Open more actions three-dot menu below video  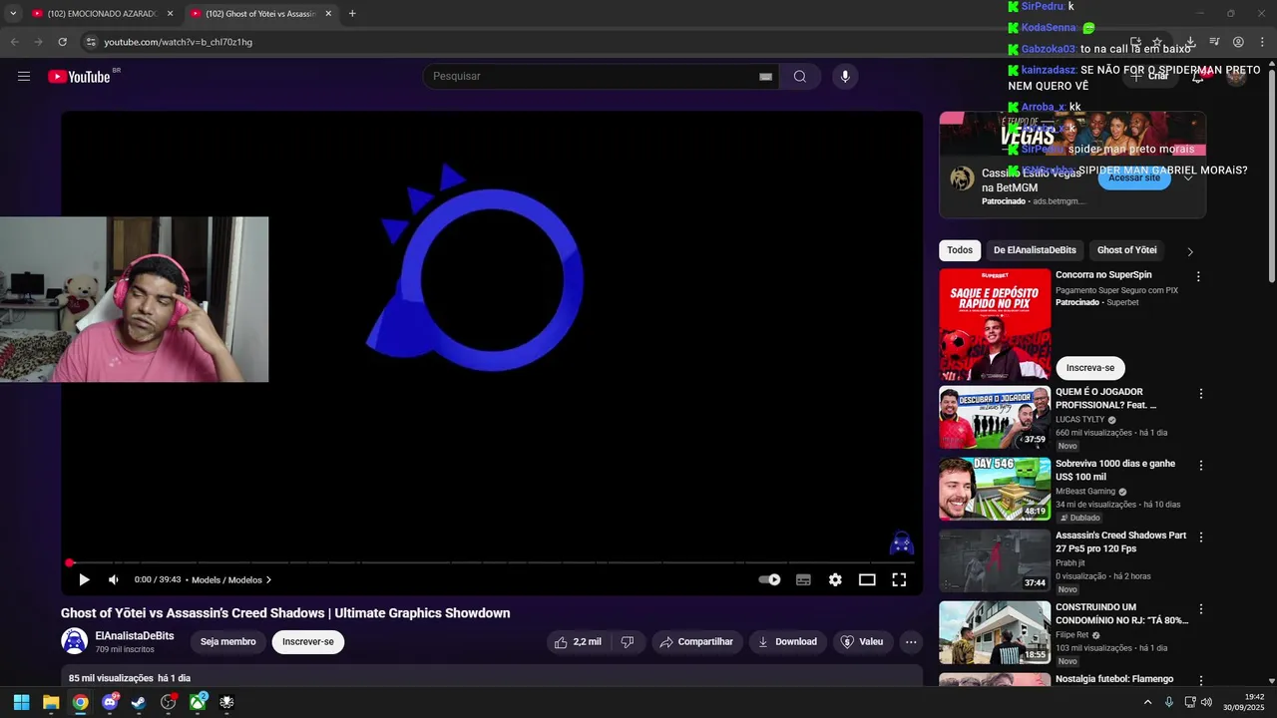[911, 642]
